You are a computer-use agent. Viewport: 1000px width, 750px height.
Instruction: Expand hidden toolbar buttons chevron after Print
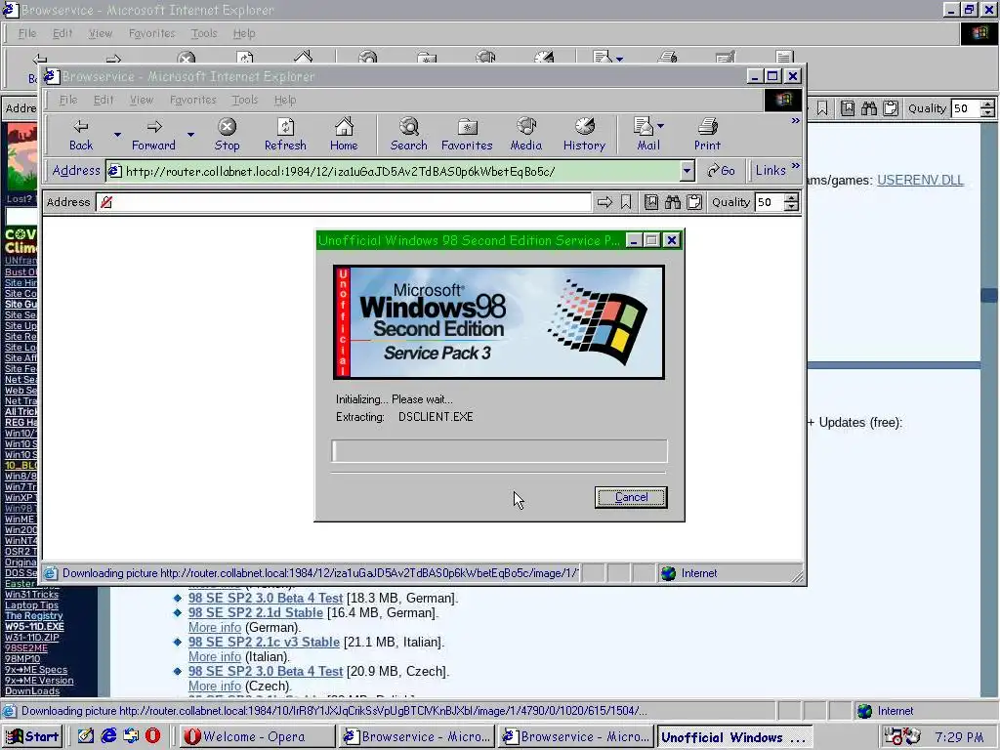(x=795, y=120)
